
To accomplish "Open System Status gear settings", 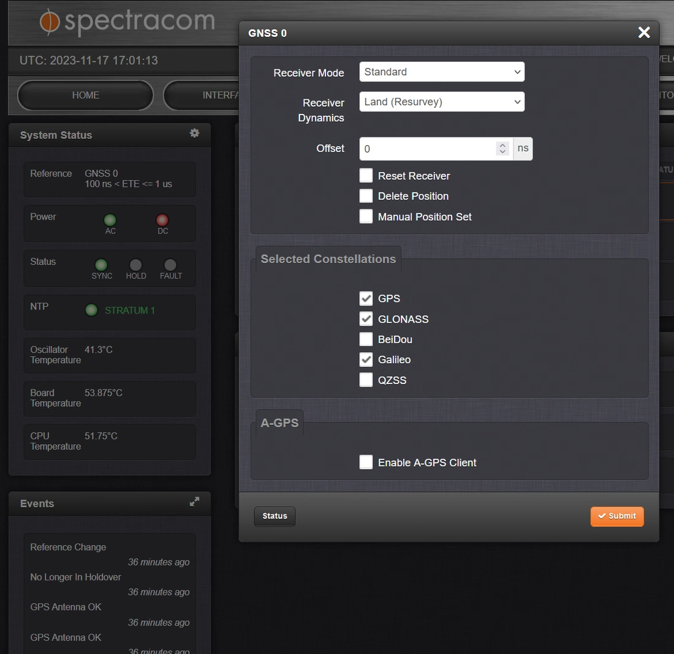I will tap(195, 133).
